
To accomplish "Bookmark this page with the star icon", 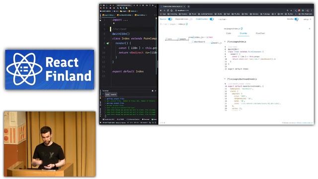I will click(291, 10).
